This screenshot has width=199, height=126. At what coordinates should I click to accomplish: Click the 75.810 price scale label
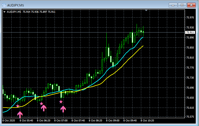pyautogui.click(x=190, y=58)
